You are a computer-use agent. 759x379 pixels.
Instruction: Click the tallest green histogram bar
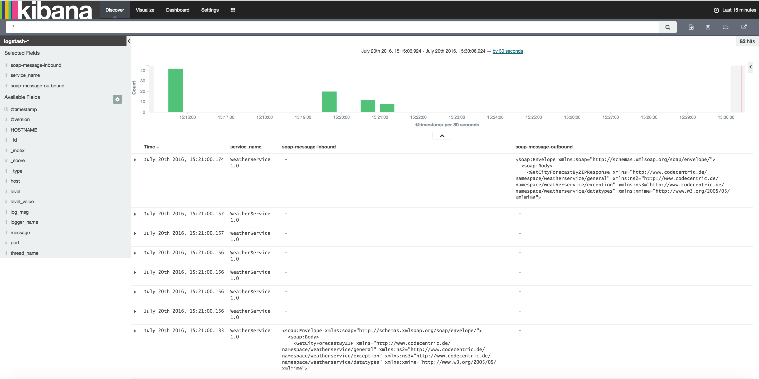click(175, 90)
